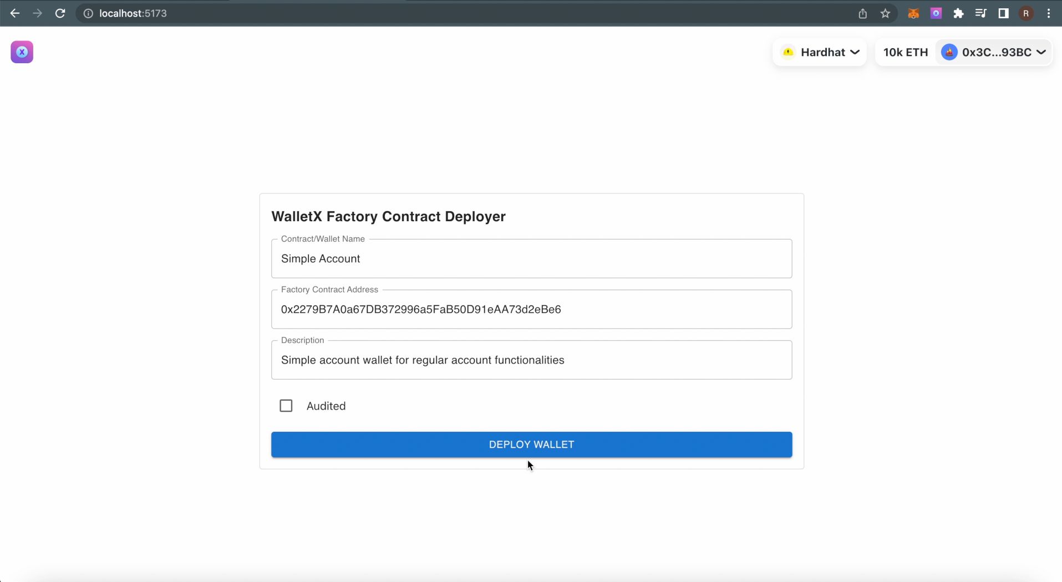The image size is (1062, 582).
Task: Go back using browser back arrow
Action: point(15,13)
